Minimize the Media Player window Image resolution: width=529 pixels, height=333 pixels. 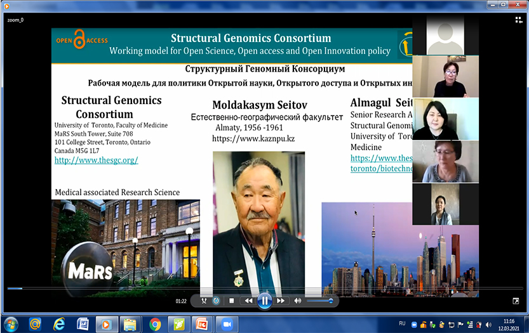[x=493, y=4]
